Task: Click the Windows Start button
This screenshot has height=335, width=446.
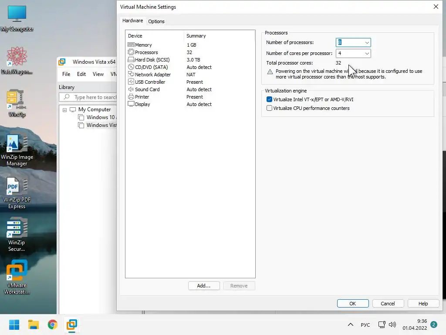Action: pyautogui.click(x=14, y=325)
